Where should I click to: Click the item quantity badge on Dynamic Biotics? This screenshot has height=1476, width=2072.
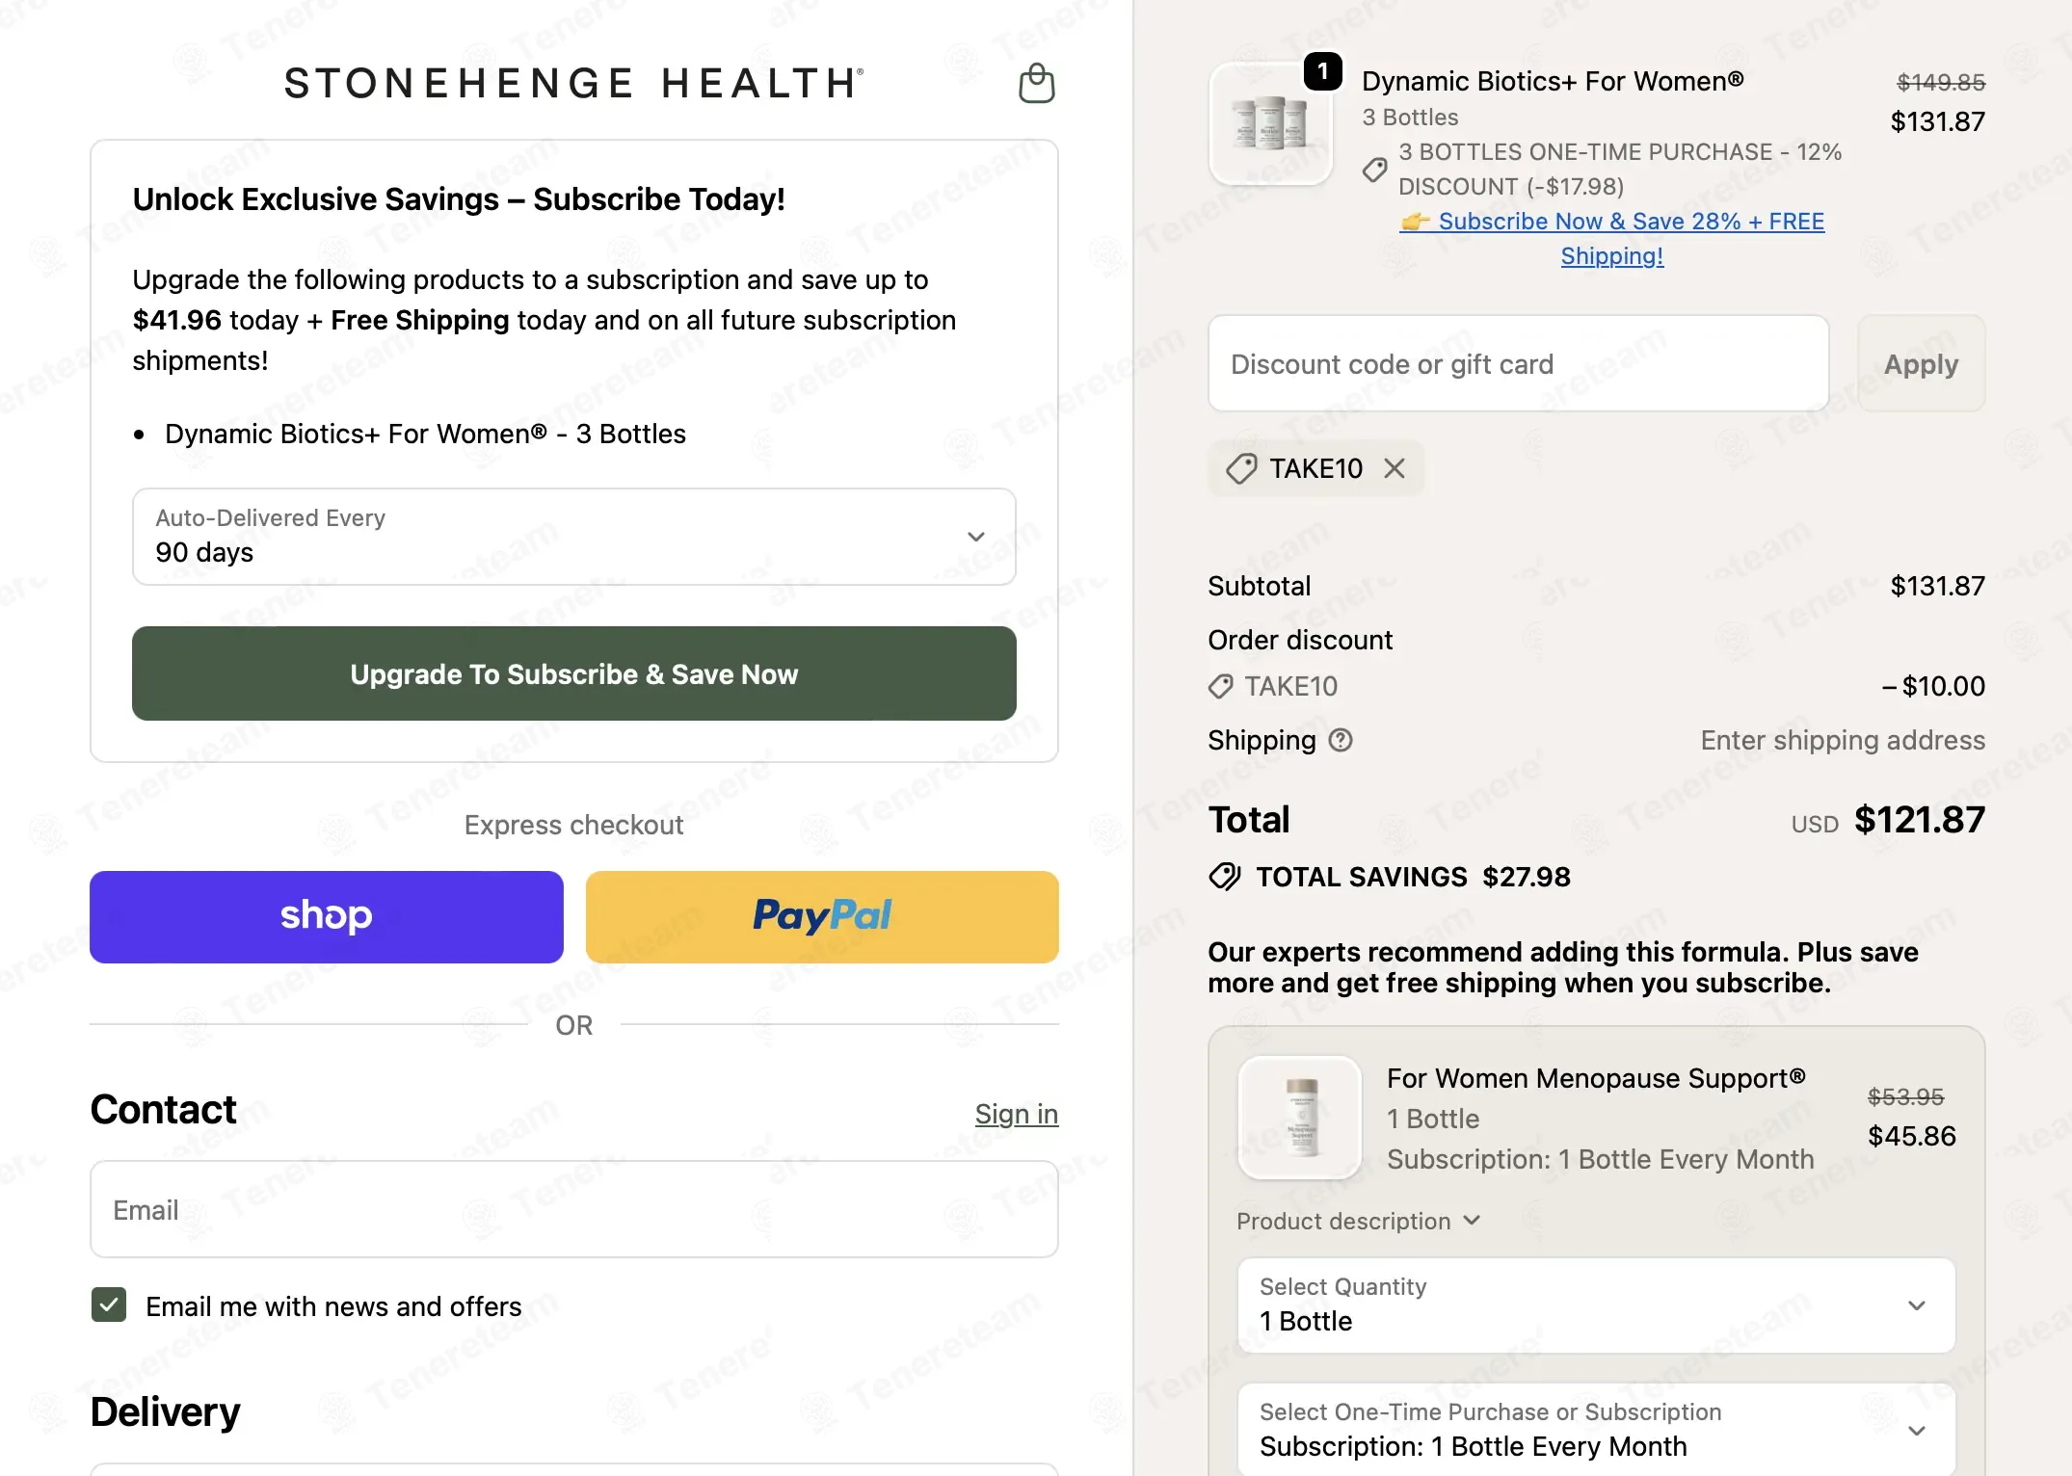click(x=1322, y=71)
